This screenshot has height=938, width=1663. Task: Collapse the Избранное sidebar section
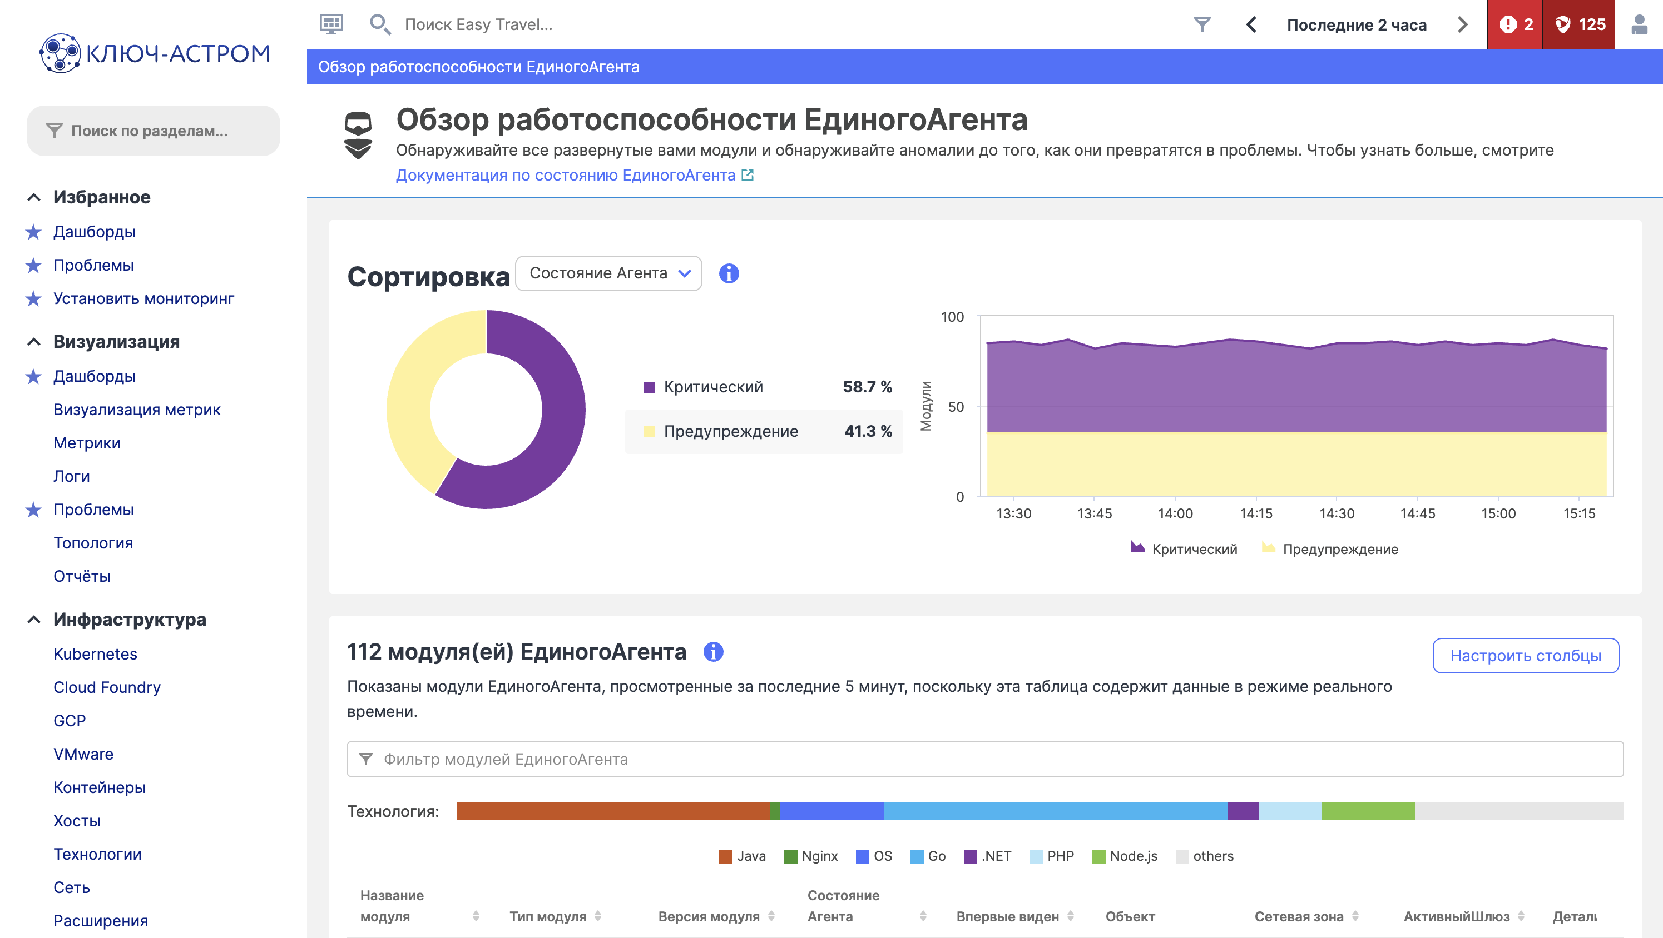[34, 197]
